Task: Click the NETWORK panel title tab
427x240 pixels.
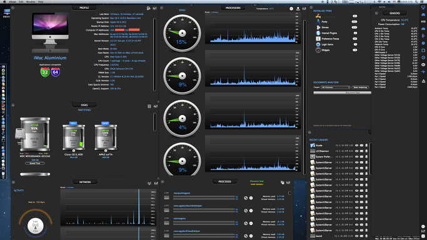Action: point(85,182)
